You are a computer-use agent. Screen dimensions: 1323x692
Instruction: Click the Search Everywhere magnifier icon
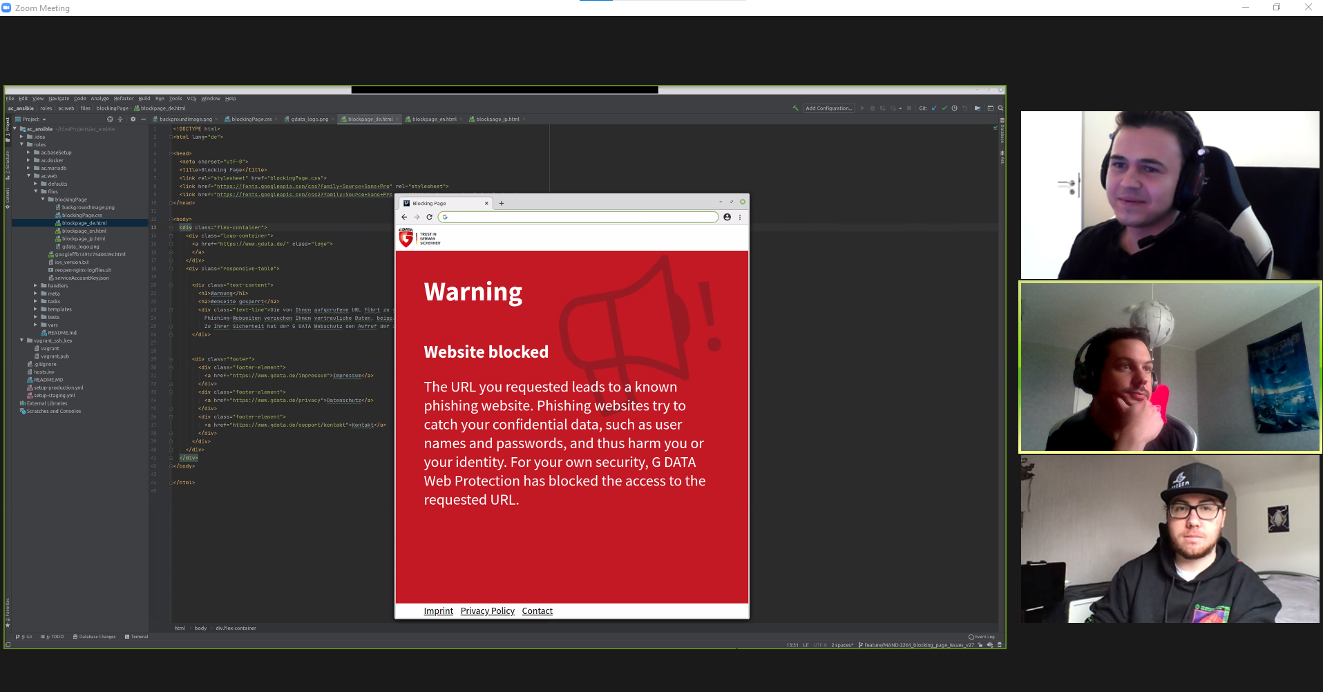point(1000,108)
